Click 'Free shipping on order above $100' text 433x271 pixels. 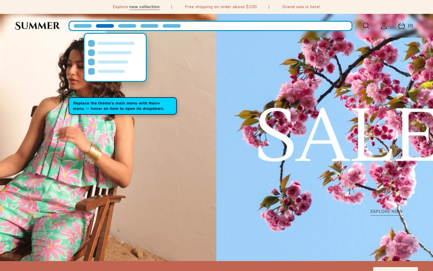pos(221,7)
